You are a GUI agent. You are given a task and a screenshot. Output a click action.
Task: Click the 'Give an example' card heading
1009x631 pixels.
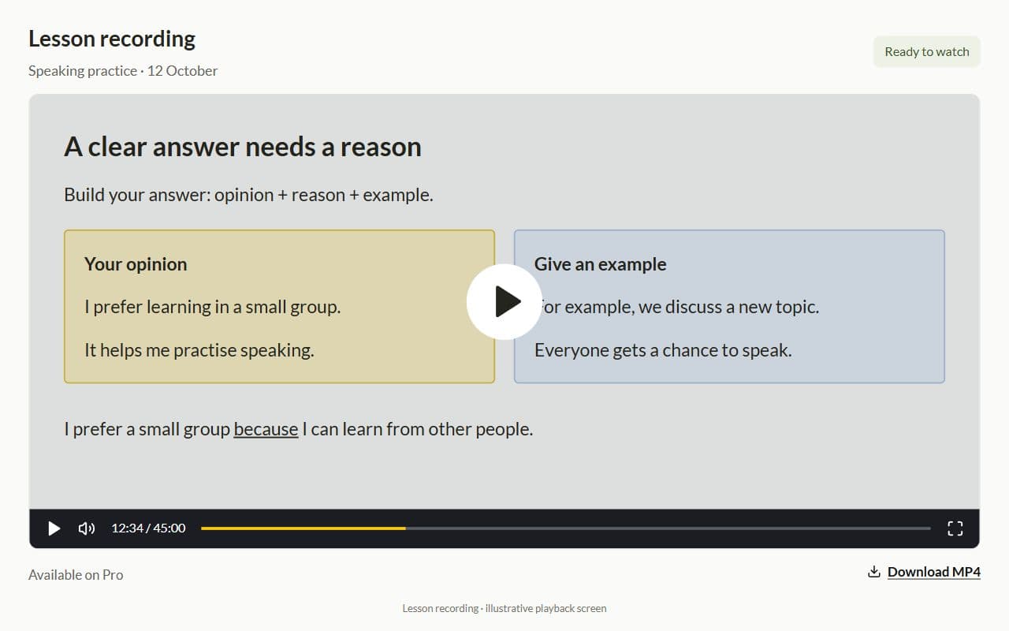(601, 264)
